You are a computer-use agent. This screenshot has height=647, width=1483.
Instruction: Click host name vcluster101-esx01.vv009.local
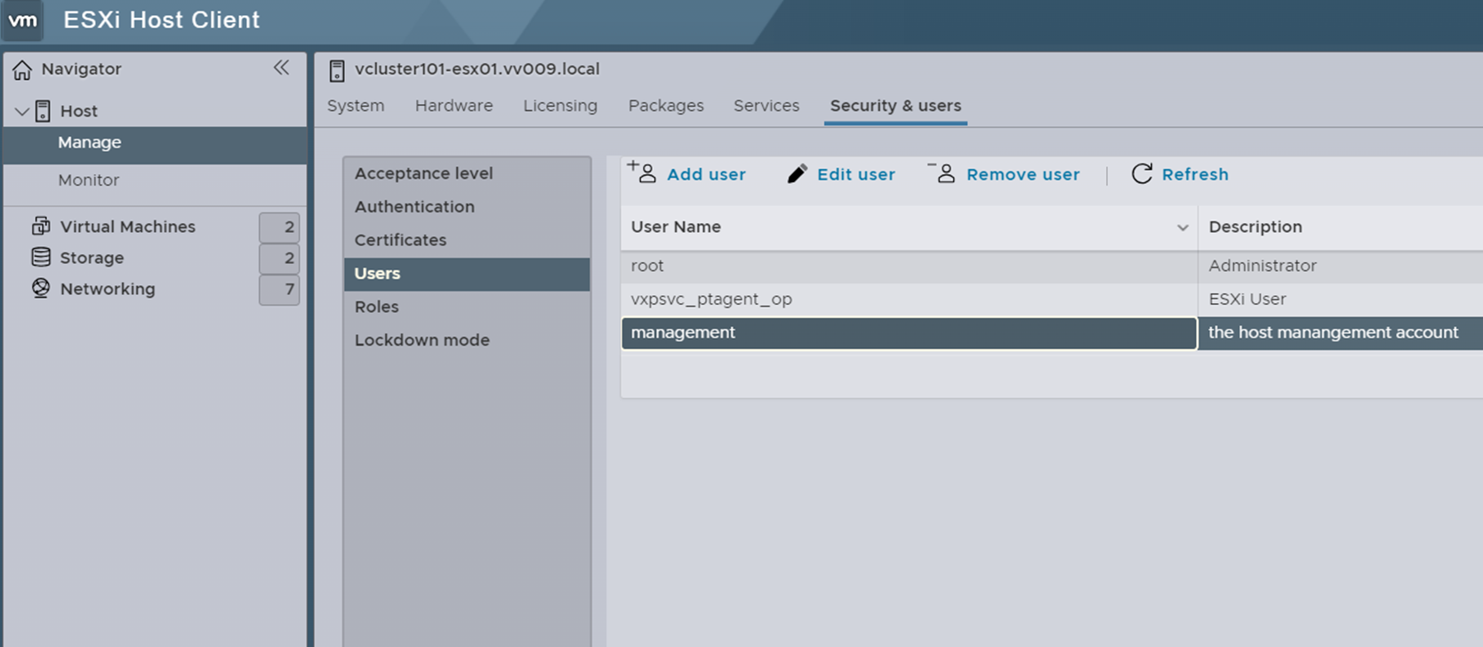pyautogui.click(x=477, y=69)
